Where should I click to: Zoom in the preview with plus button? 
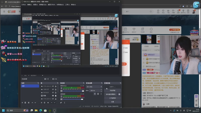(x=29, y=76)
